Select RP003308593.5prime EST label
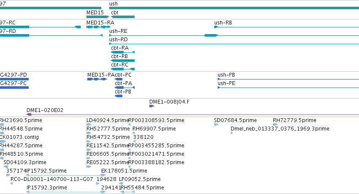This screenshot has width=359, height=194. click(x=156, y=120)
